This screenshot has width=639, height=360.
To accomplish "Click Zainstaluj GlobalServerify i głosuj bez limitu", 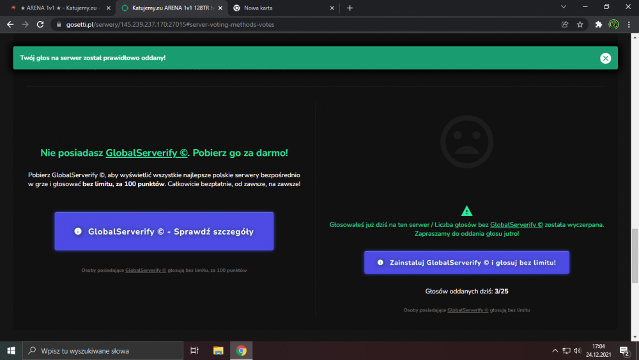I will (466, 263).
